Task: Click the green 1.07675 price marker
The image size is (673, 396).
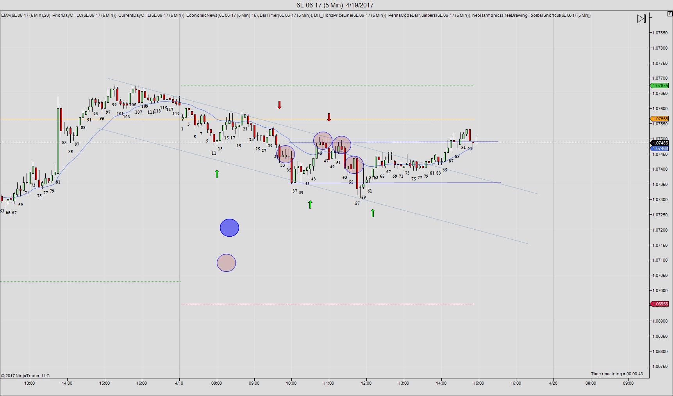Action: 659,86
